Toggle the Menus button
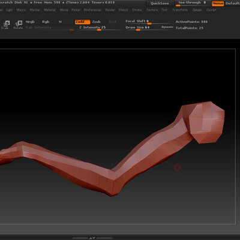The height and width of the screenshot is (240, 240). (218, 4)
